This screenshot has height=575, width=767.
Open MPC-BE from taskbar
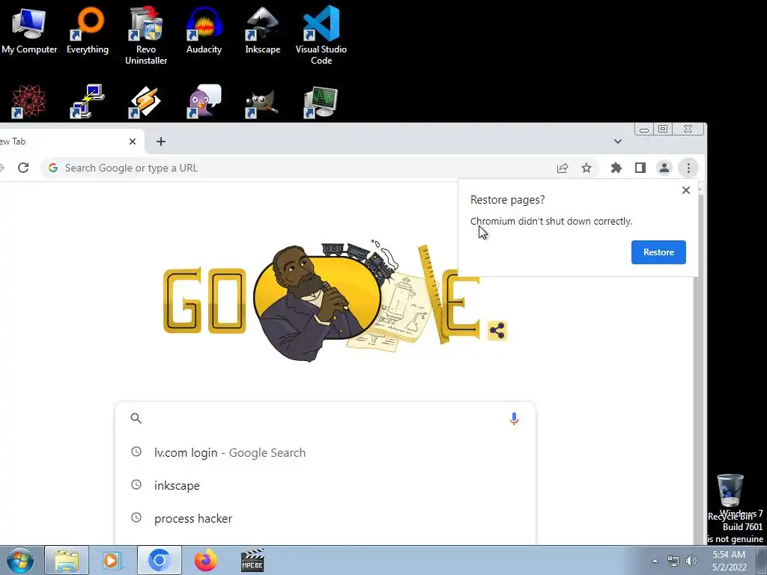(x=252, y=560)
